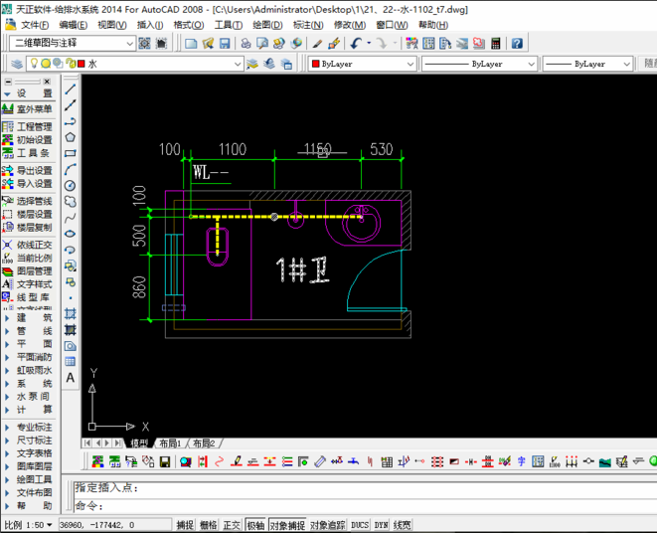Select the Line draw tool
Screen dimensions: 657x533
pos(70,89)
